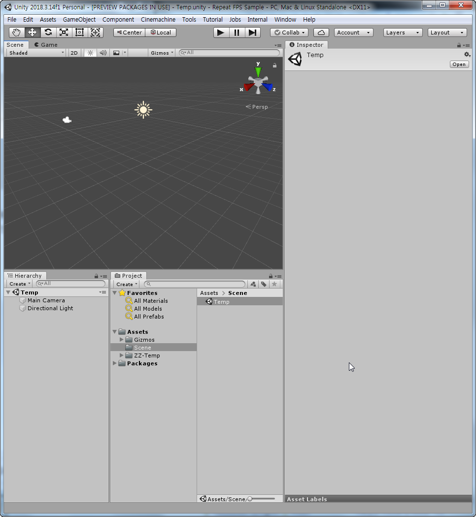Click the scene view search field
Screen dimensions: 476x517
pos(229,52)
